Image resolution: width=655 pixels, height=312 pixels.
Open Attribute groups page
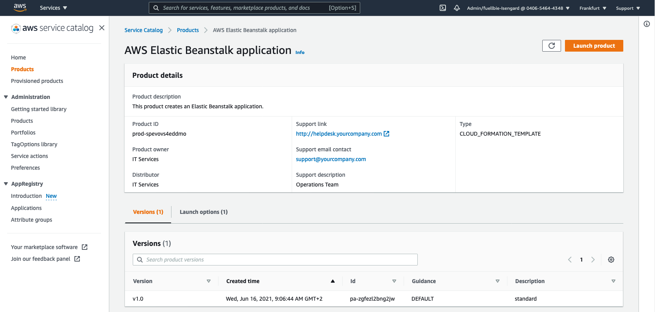[31, 220]
